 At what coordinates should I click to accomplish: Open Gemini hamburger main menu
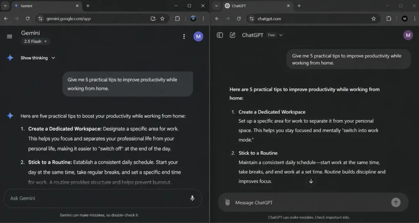point(9,36)
